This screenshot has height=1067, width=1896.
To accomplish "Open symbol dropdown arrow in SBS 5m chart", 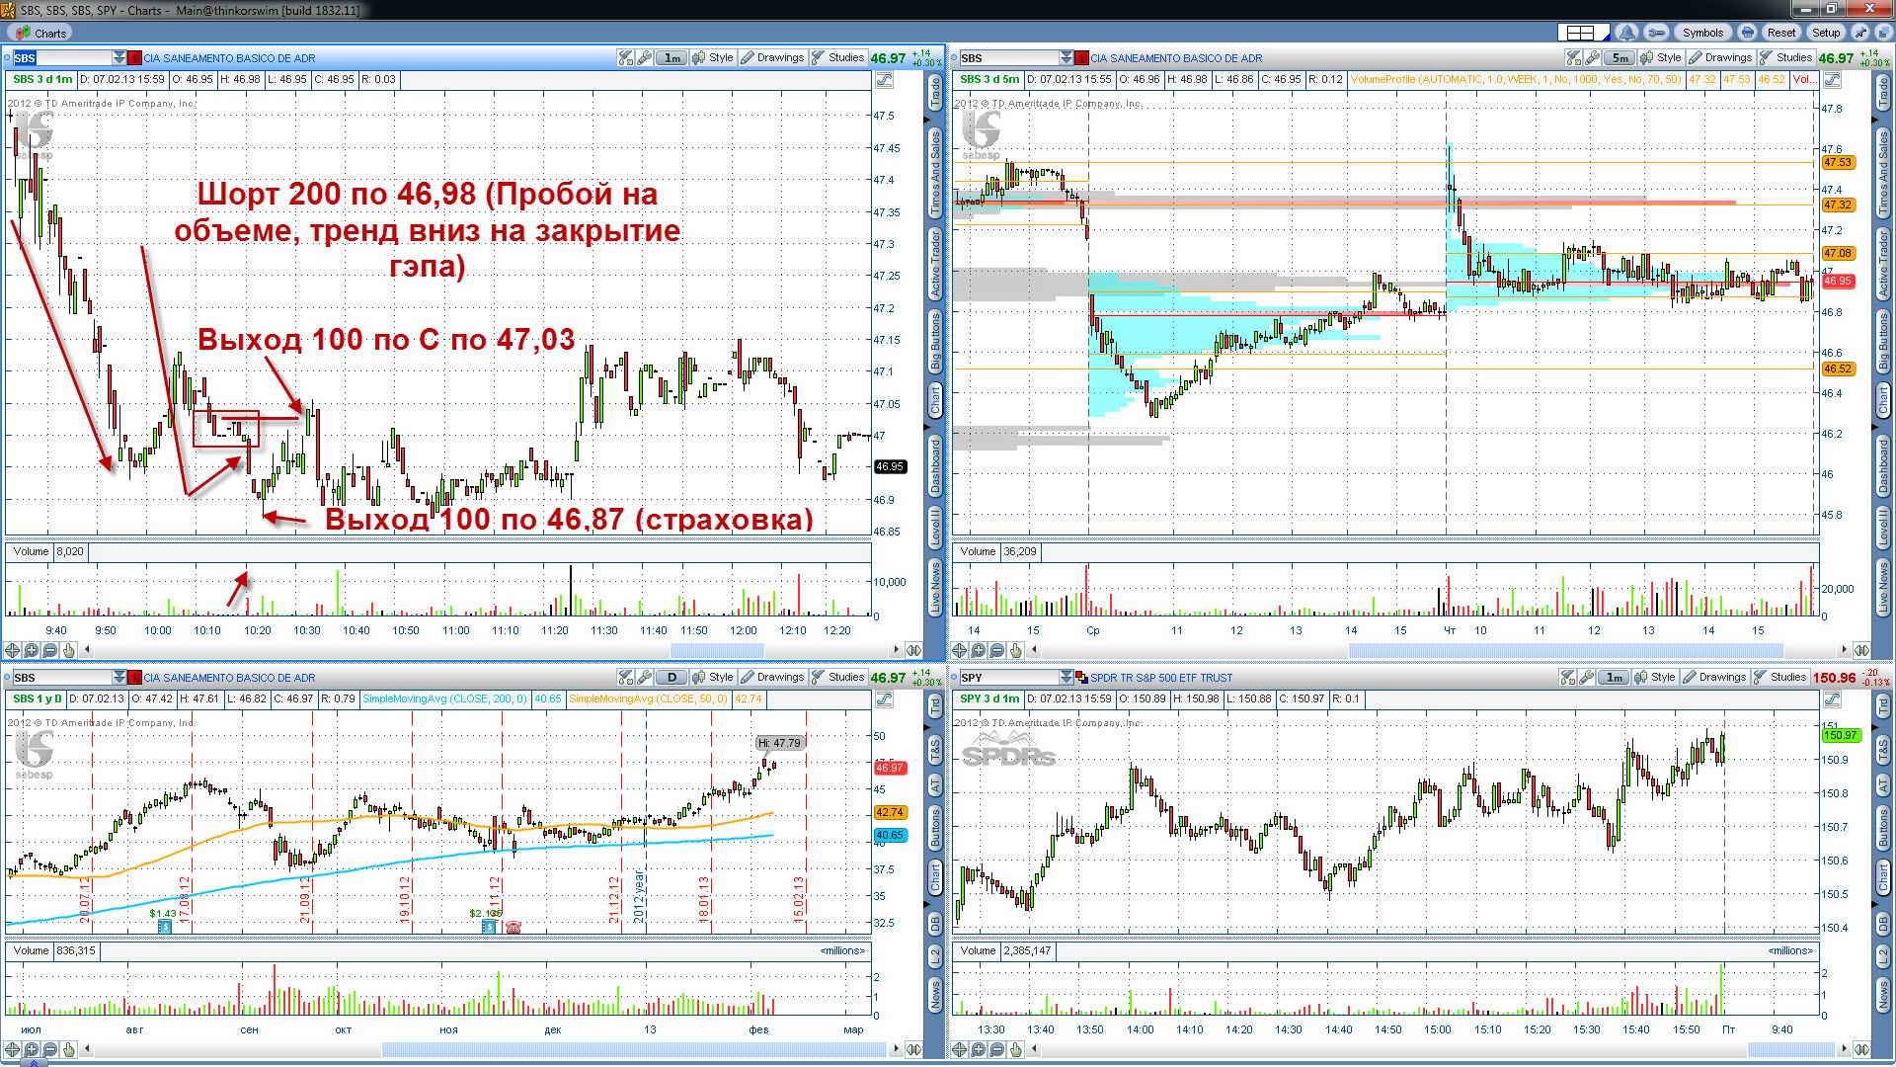I will tap(1066, 58).
